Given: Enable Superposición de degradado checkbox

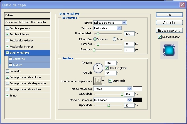Looking at the screenshot, I should [8, 83].
